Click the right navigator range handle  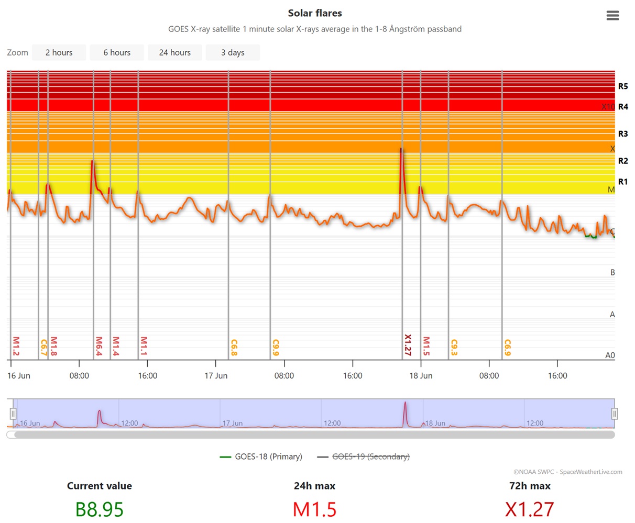pyautogui.click(x=615, y=414)
